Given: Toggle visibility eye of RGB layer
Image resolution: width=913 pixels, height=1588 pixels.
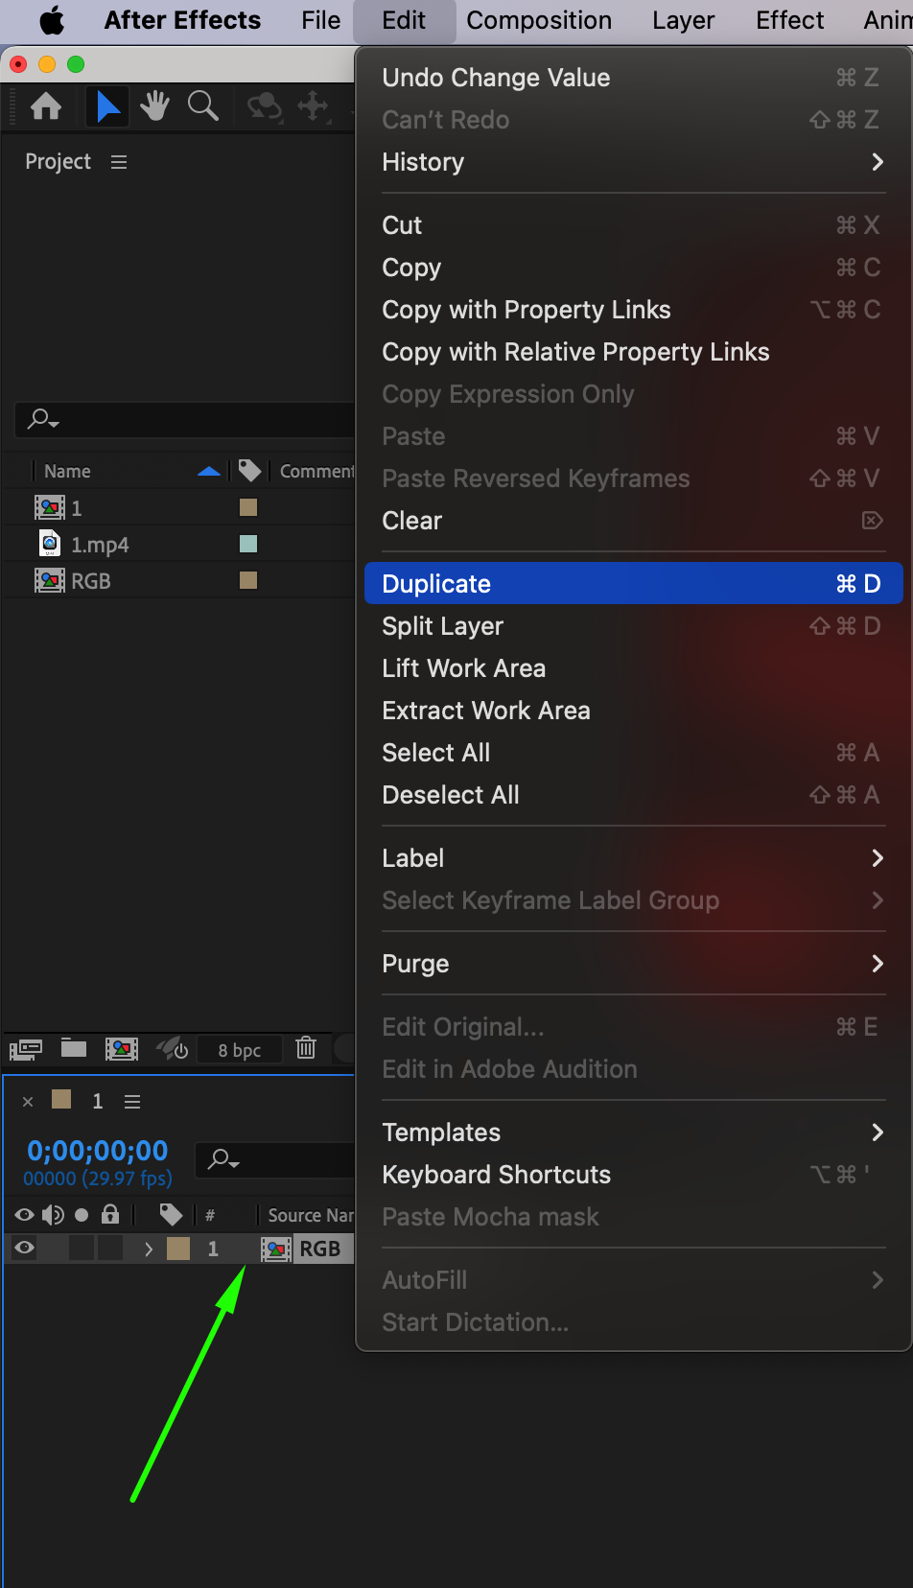Looking at the screenshot, I should click(25, 1249).
